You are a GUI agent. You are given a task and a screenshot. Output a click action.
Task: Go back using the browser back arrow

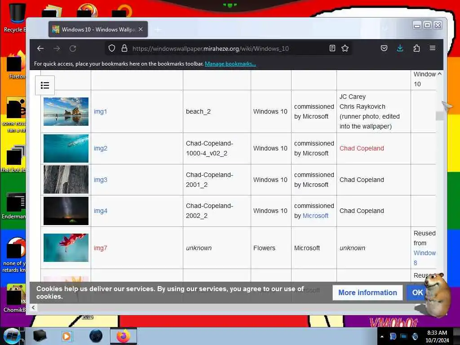pos(40,49)
